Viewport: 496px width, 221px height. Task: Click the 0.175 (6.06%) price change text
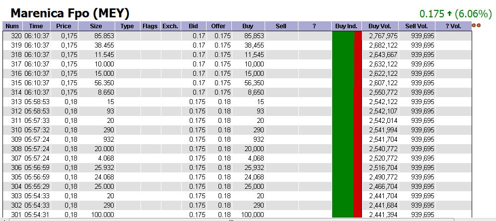456,14
